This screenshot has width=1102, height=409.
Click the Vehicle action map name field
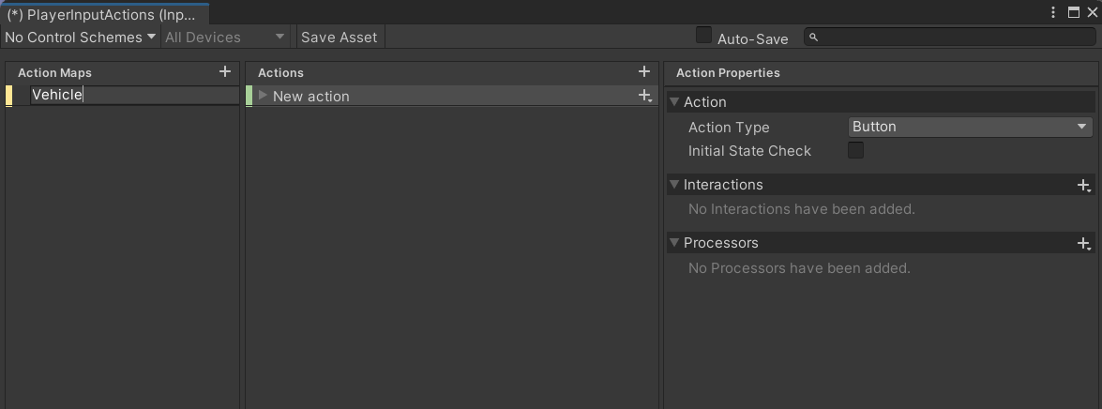[x=134, y=95]
